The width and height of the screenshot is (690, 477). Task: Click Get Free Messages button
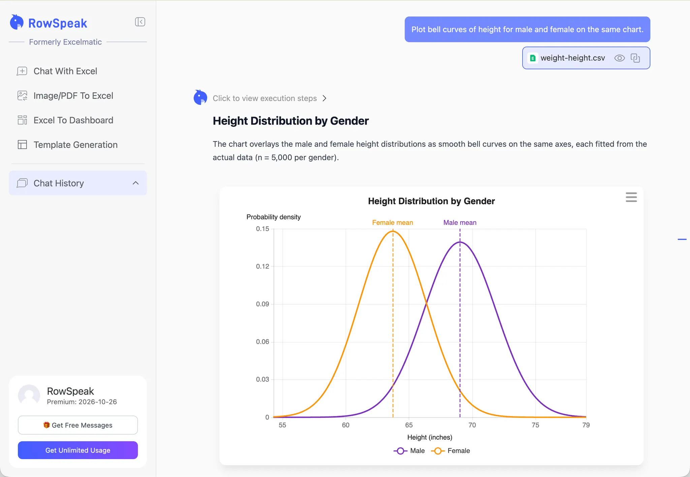coord(78,425)
